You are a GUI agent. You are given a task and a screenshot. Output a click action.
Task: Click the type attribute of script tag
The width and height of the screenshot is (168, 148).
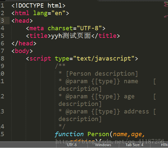pos(62,59)
